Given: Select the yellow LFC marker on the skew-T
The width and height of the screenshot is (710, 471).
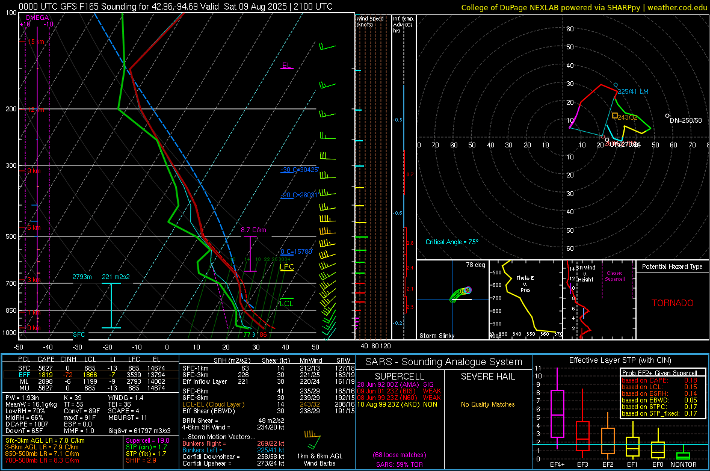Looking at the screenshot, I should pos(286,267).
